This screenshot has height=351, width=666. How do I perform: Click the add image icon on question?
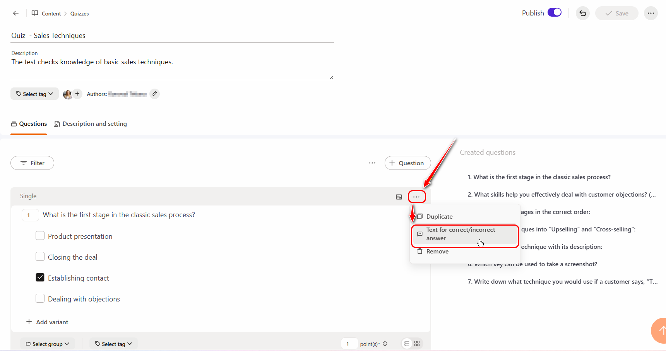[399, 197]
